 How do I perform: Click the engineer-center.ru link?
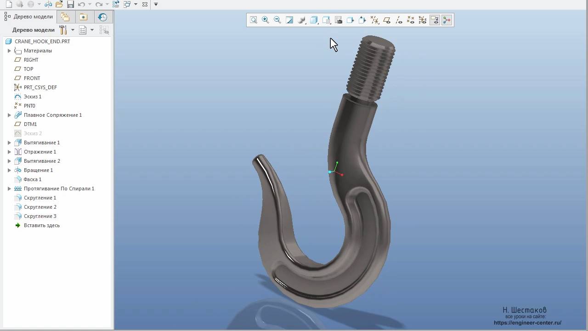[x=527, y=323]
